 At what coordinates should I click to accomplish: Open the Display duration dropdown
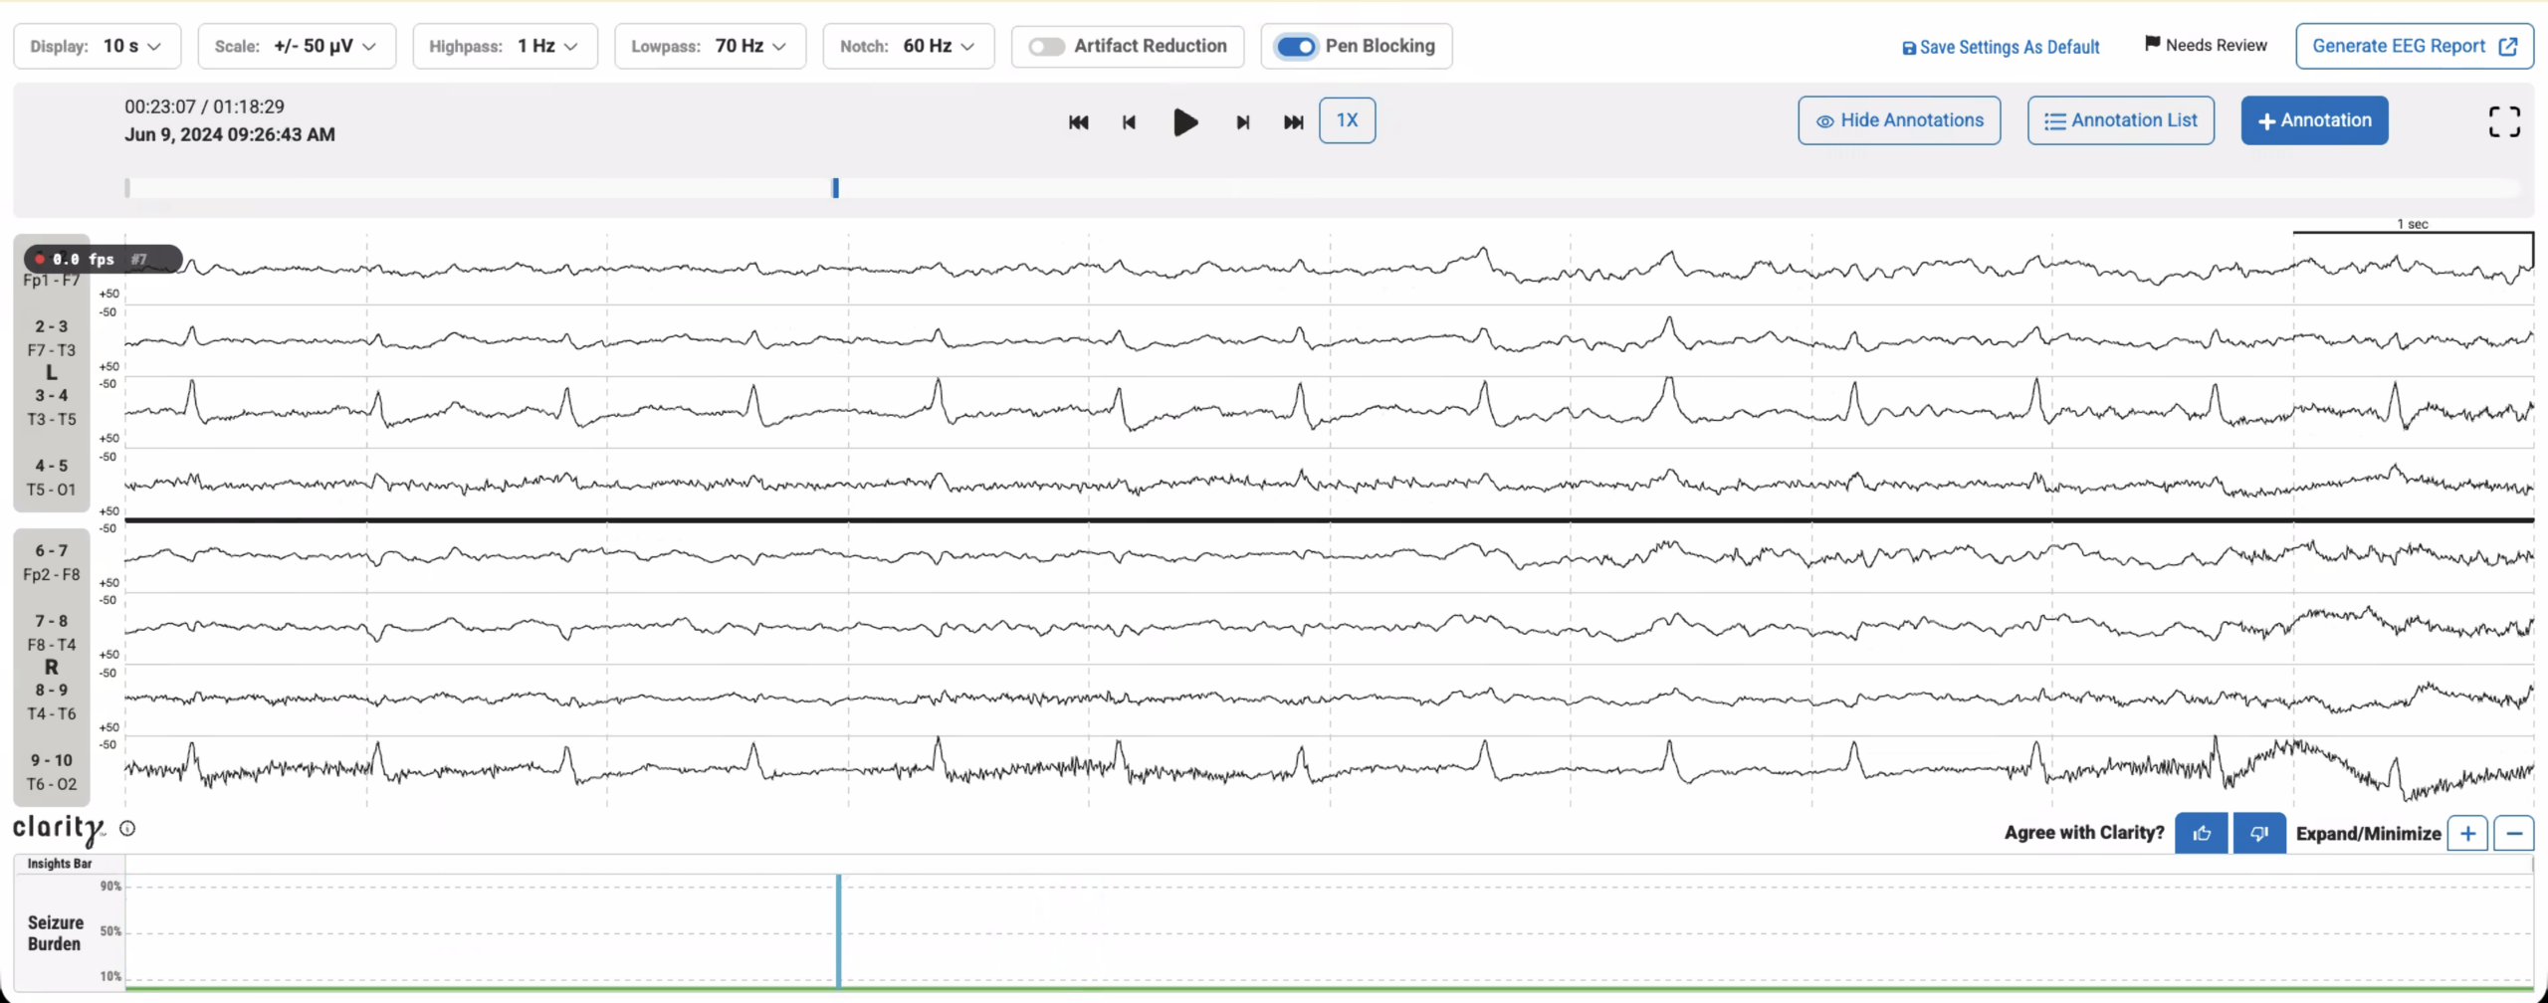tap(98, 46)
